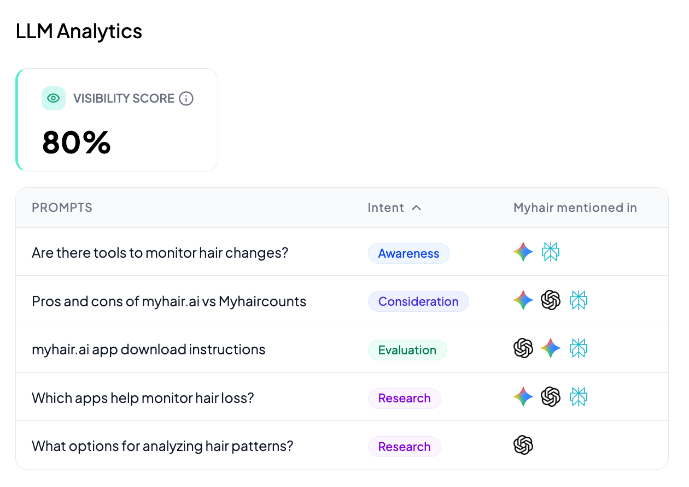Click the 80% visibility score value
This screenshot has width=689, height=487.
(x=76, y=143)
